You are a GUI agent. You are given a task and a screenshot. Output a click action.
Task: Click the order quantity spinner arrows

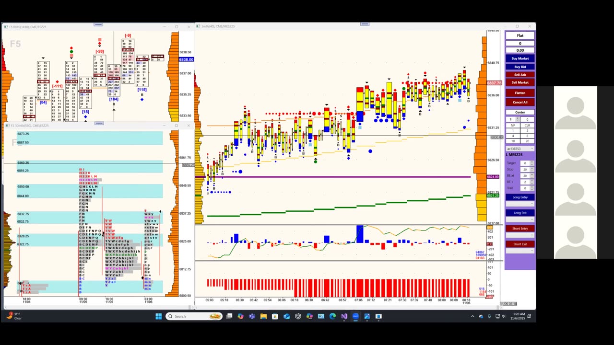pyautogui.click(x=518, y=119)
